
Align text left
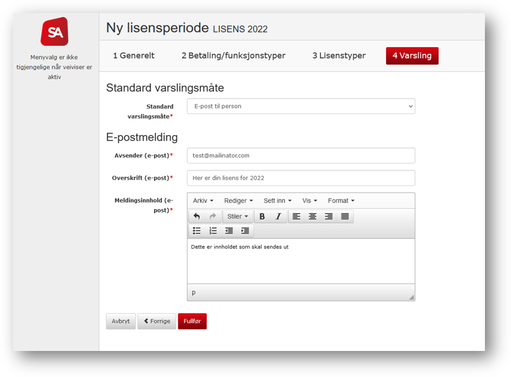pyautogui.click(x=296, y=216)
